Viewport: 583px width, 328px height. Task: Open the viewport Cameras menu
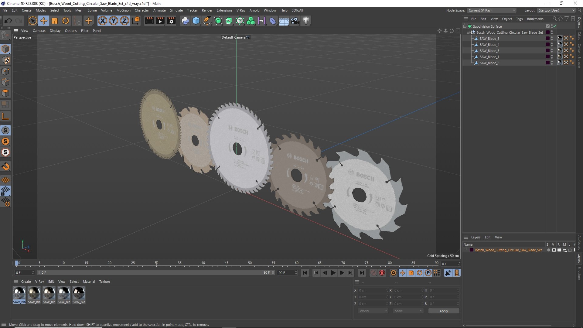39,31
